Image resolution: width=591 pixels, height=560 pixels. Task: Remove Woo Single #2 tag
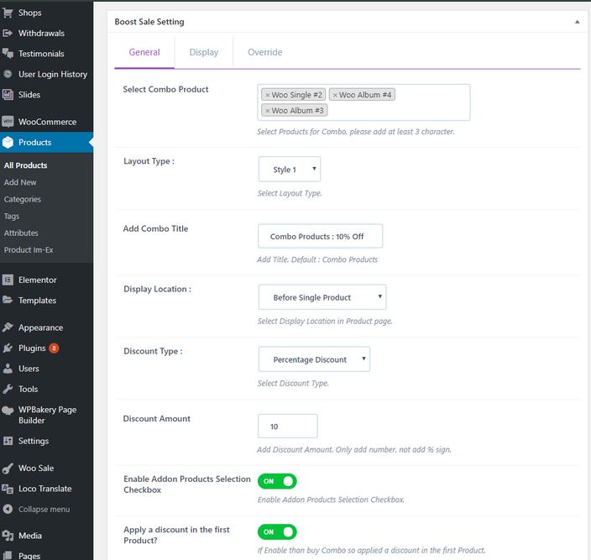pos(267,96)
